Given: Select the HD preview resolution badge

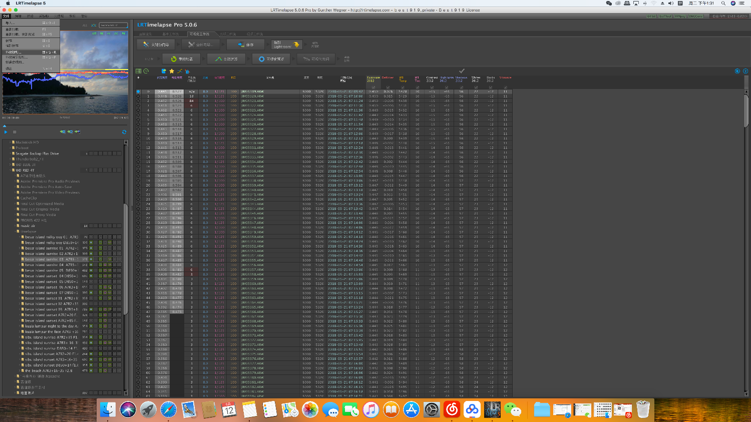Looking at the screenshot, I should coord(94,33).
